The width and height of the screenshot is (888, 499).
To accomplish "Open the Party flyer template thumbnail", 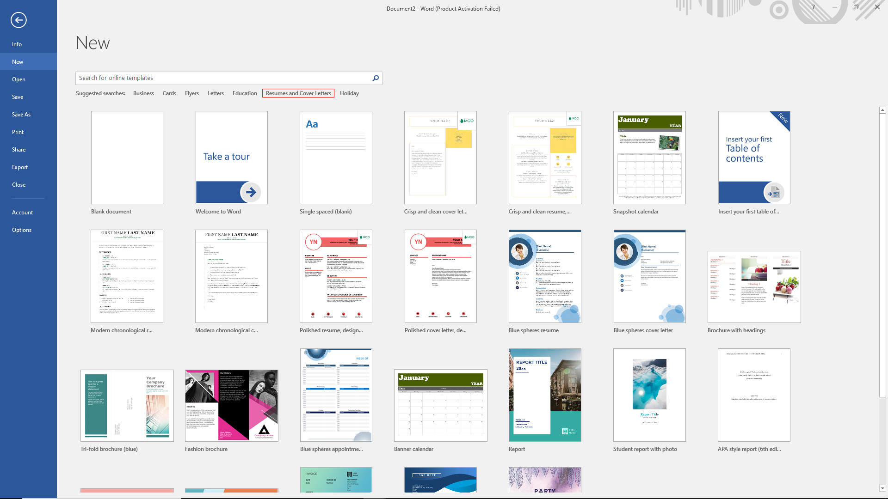I will tap(545, 480).
